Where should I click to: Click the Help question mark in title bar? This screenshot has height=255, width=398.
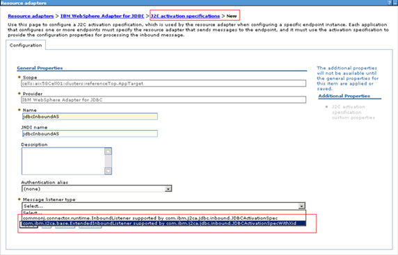click(x=390, y=3)
